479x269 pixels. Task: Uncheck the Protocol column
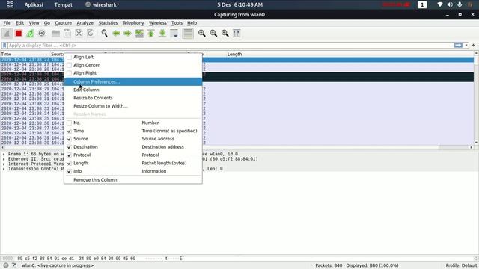[70, 155]
